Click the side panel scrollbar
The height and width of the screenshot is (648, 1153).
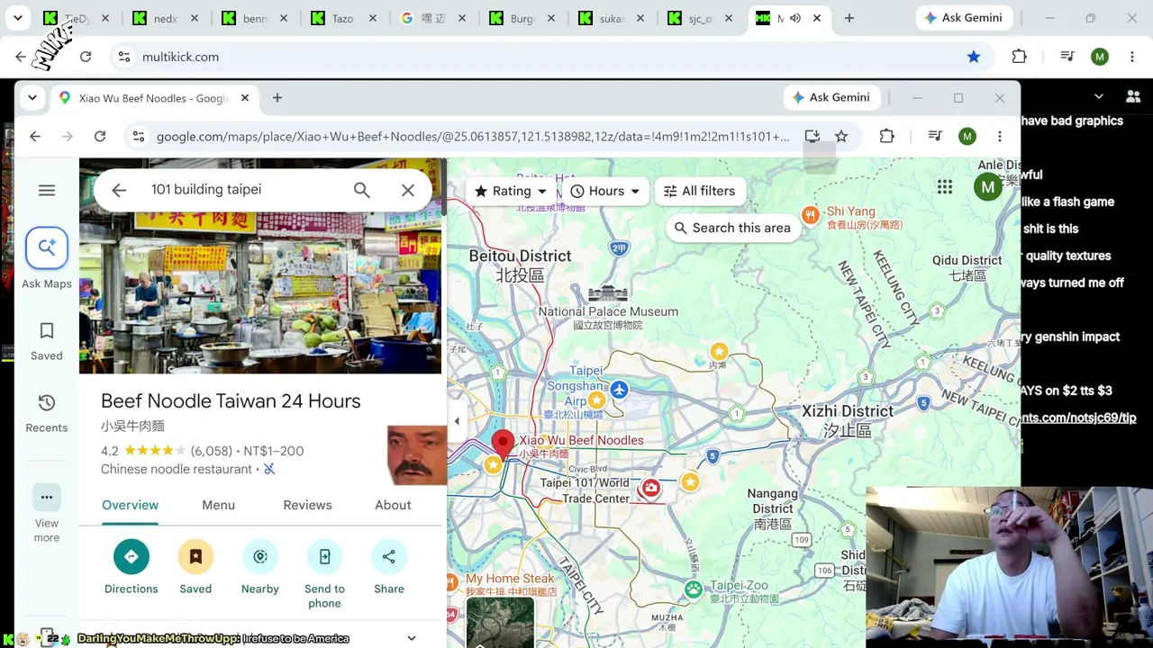tap(444, 187)
